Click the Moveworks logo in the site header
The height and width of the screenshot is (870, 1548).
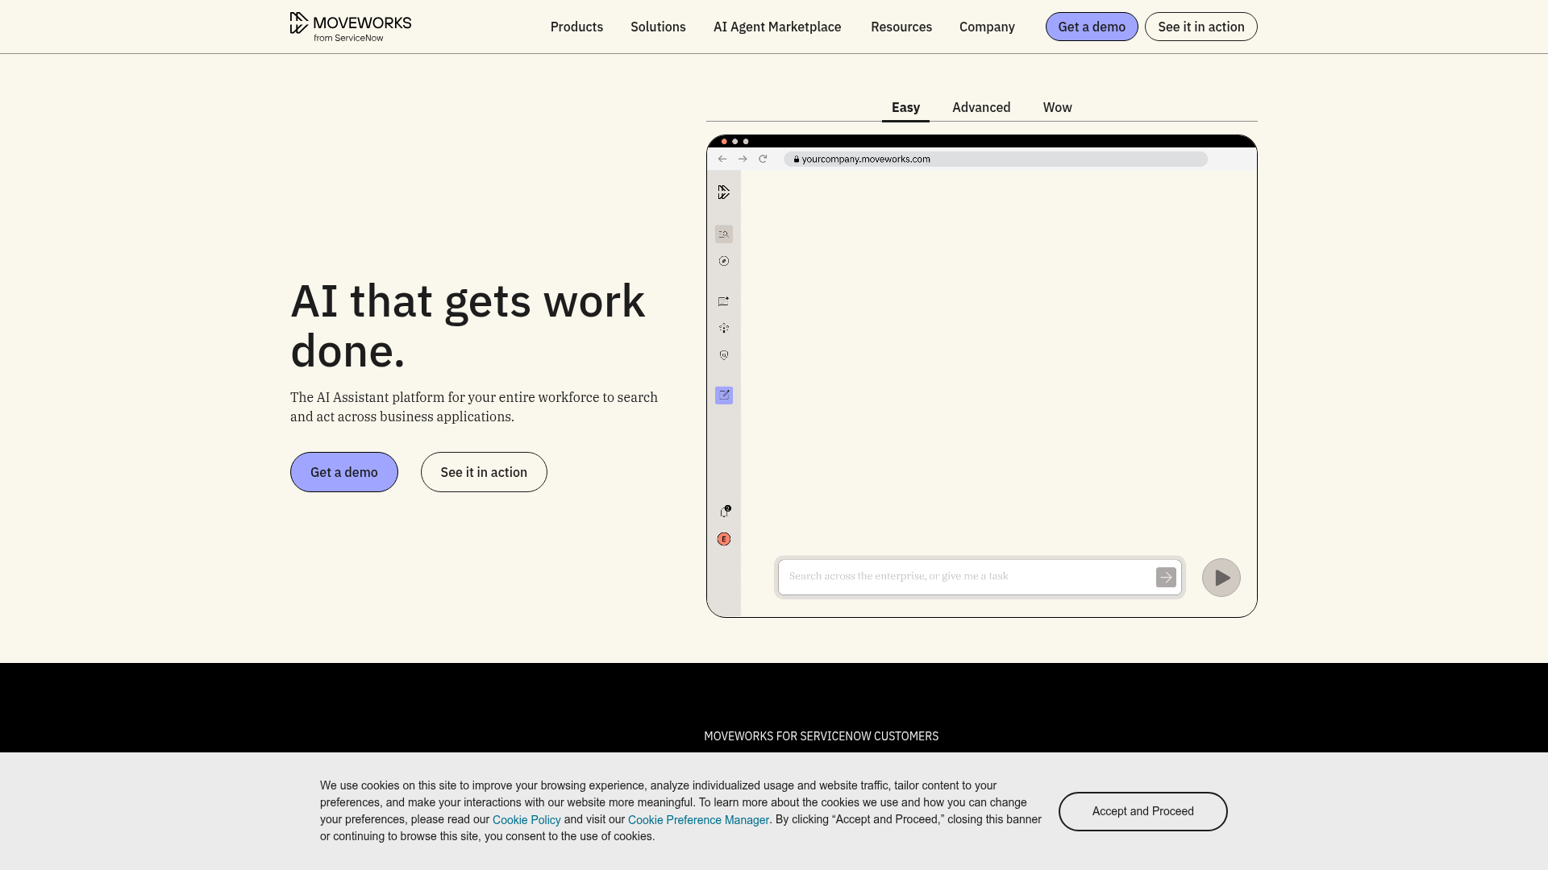click(351, 27)
